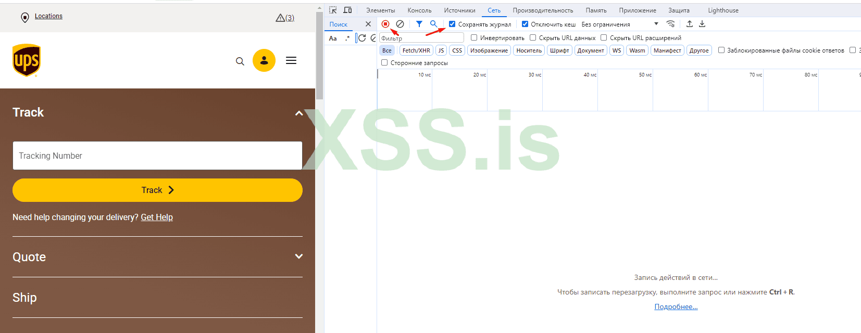Click the yellow Track button
The width and height of the screenshot is (861, 333).
157,190
